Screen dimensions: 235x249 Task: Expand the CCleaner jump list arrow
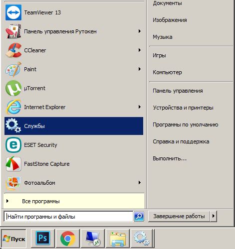pyautogui.click(x=140, y=50)
